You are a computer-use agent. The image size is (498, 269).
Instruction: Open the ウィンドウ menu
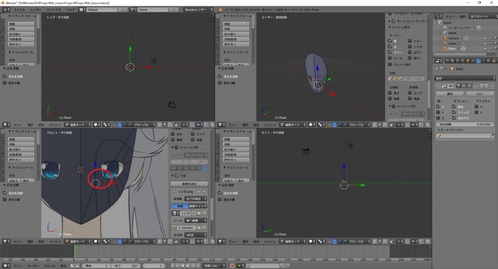pyautogui.click(x=54, y=10)
